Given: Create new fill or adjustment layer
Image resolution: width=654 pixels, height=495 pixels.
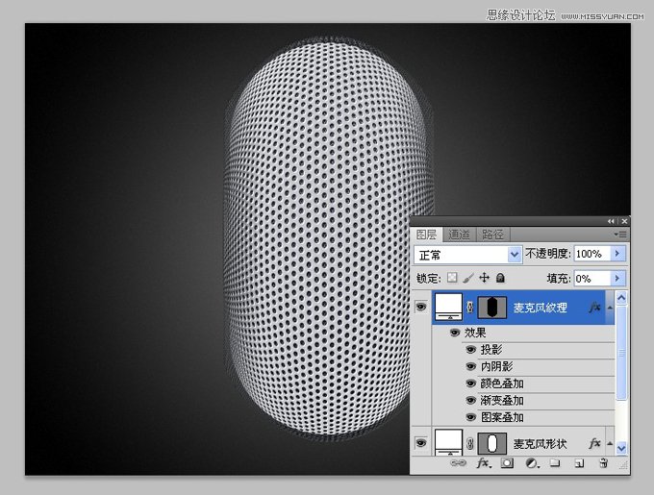Looking at the screenshot, I should tap(531, 463).
